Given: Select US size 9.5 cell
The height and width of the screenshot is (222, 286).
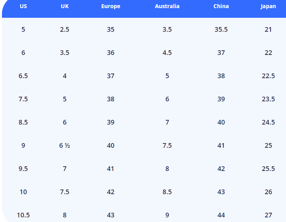Looking at the screenshot, I should [x=23, y=169].
